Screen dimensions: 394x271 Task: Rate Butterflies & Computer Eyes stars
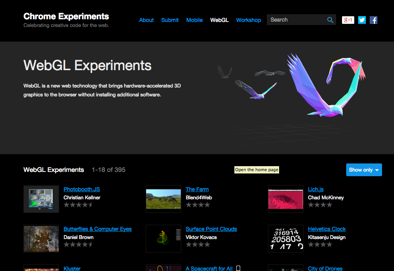coord(78,244)
